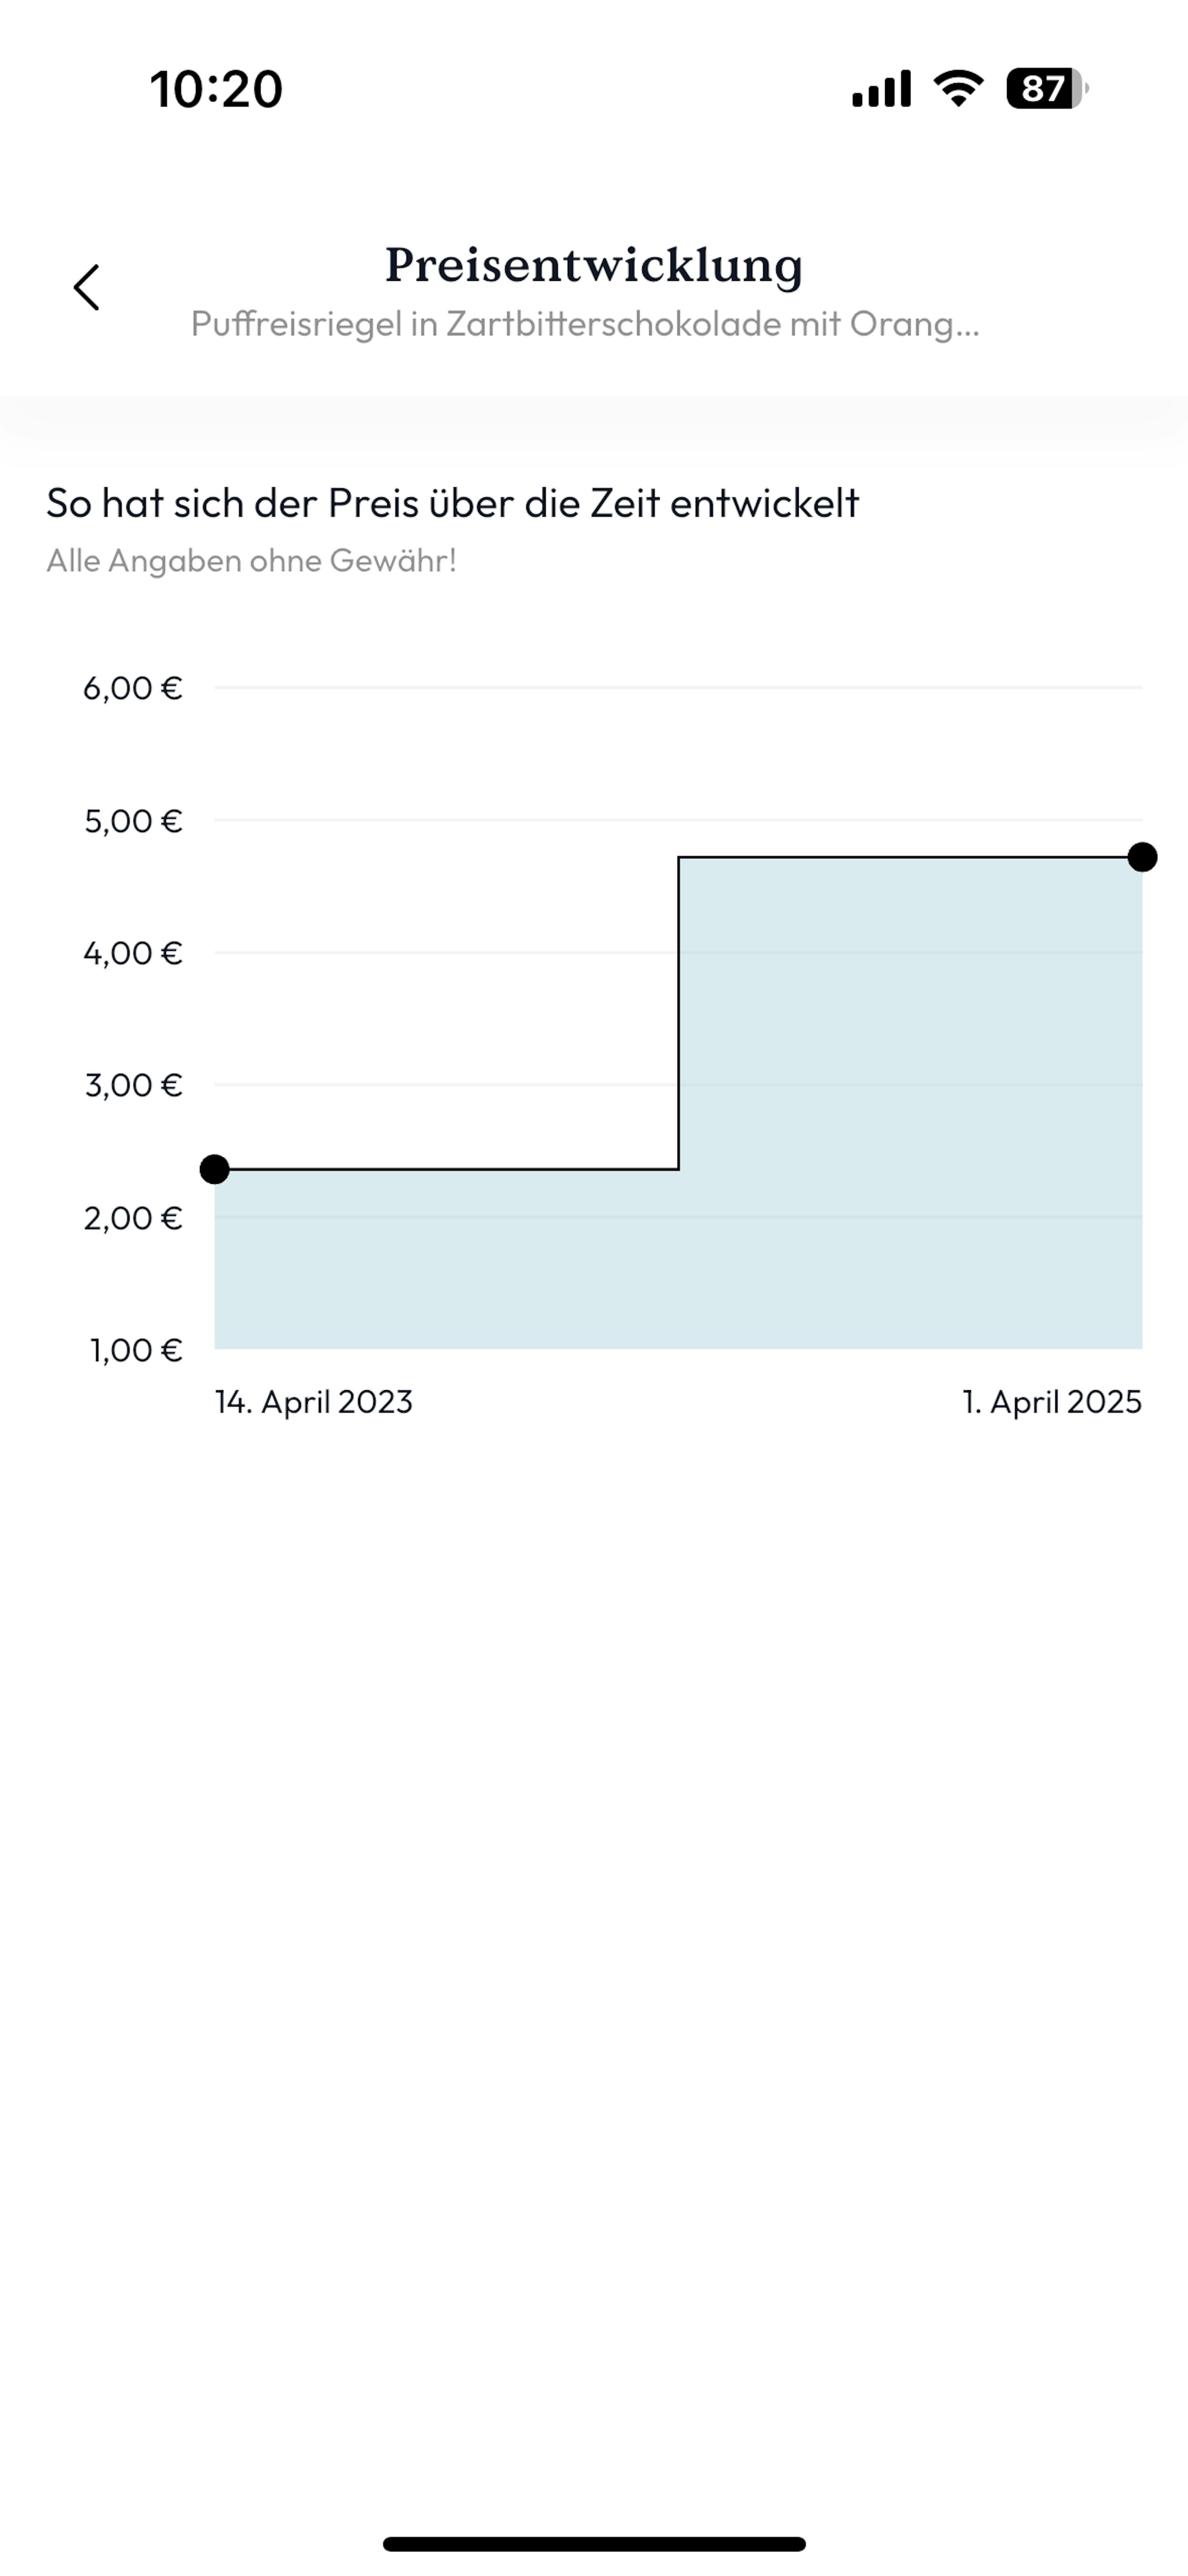This screenshot has width=1188, height=2576.
Task: Select the latest data point dot on chart
Action: (1142, 857)
